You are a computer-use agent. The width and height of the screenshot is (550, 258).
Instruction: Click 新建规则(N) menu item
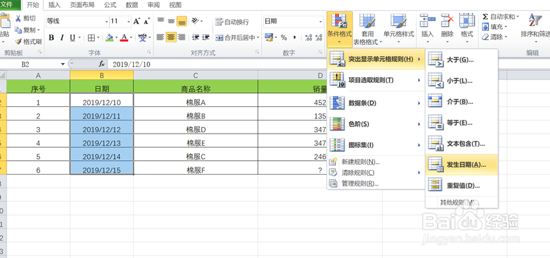376,162
